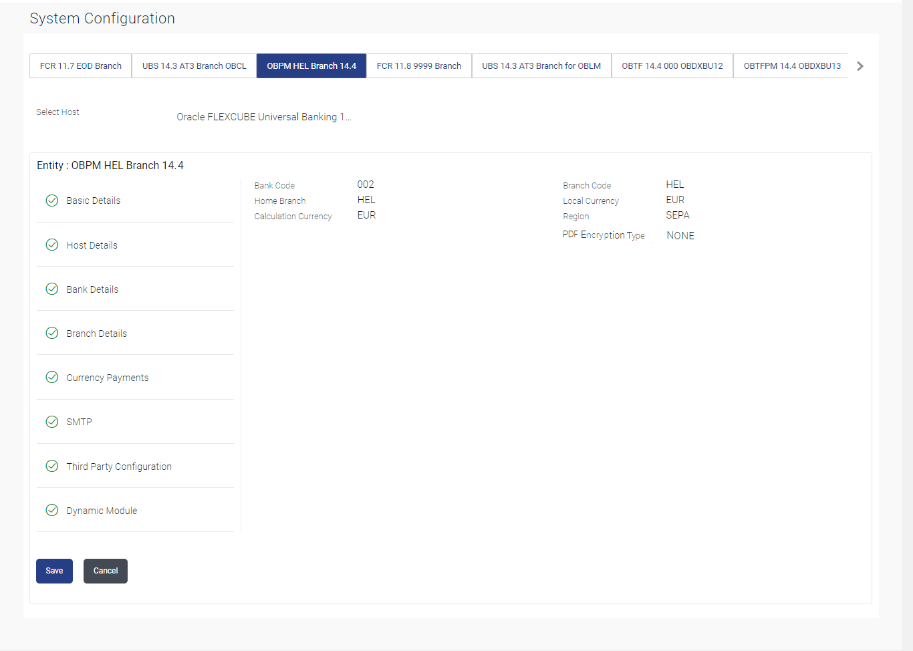Select OBTFPM 14.4 OBDXBU13 tab
This screenshot has height=651, width=913.
[x=792, y=66]
